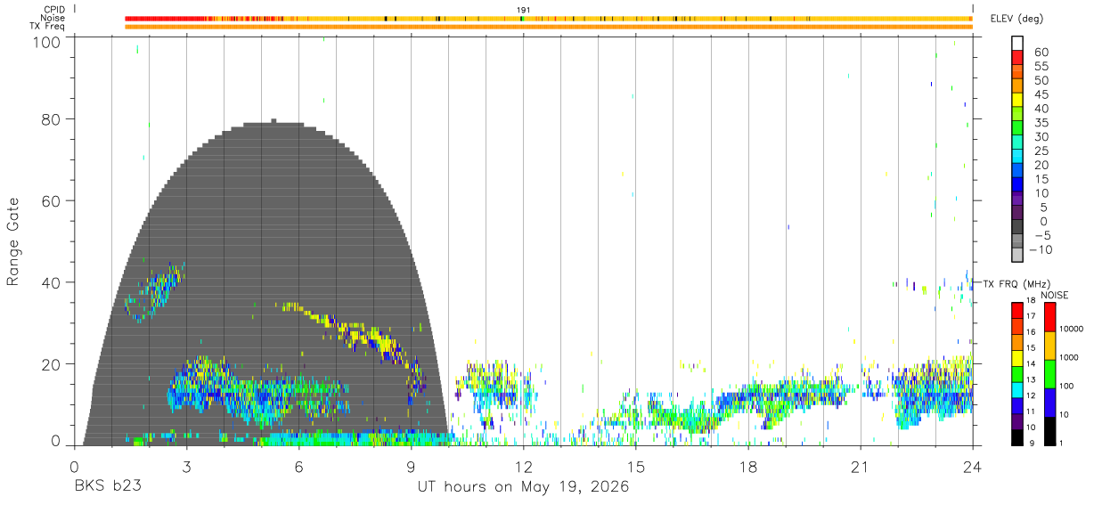This screenshot has width=1094, height=505.
Task: Click the 10000 label on the NOISE legend
Action: tap(1074, 329)
